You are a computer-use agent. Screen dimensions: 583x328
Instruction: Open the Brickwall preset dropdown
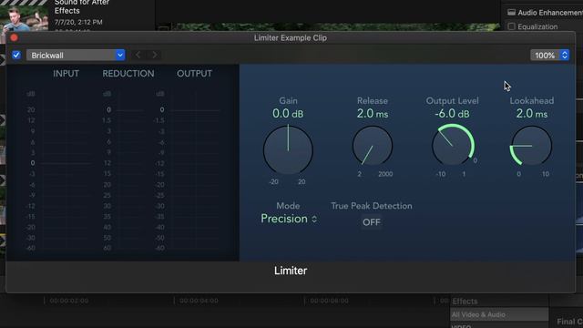point(76,55)
